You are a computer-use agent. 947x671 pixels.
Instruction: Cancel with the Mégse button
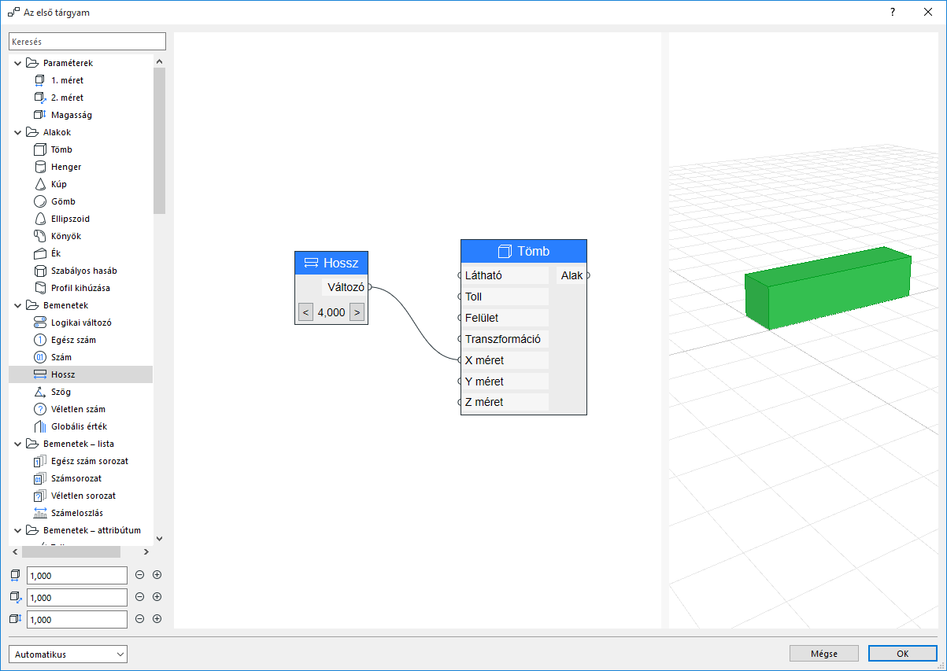(x=823, y=653)
